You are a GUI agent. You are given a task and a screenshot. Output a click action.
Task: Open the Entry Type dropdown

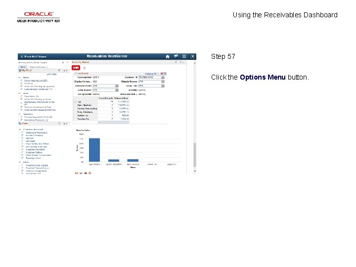(x=151, y=86)
